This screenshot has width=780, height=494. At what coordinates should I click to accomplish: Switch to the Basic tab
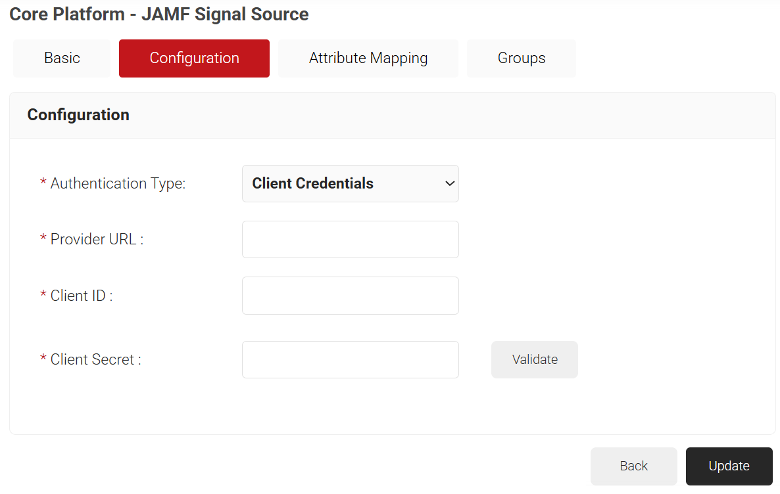click(62, 58)
